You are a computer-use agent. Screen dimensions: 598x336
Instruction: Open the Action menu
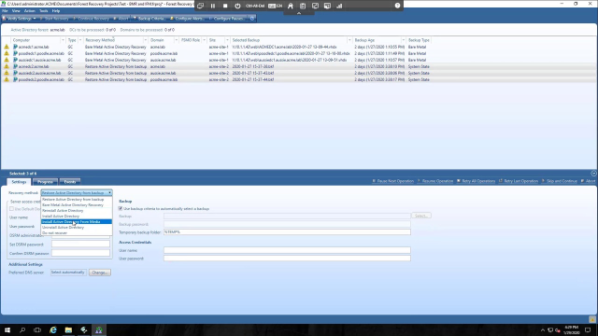pos(29,11)
